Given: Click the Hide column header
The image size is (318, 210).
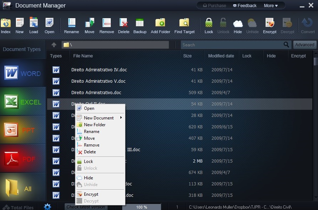Looking at the screenshot, I should (271, 56).
